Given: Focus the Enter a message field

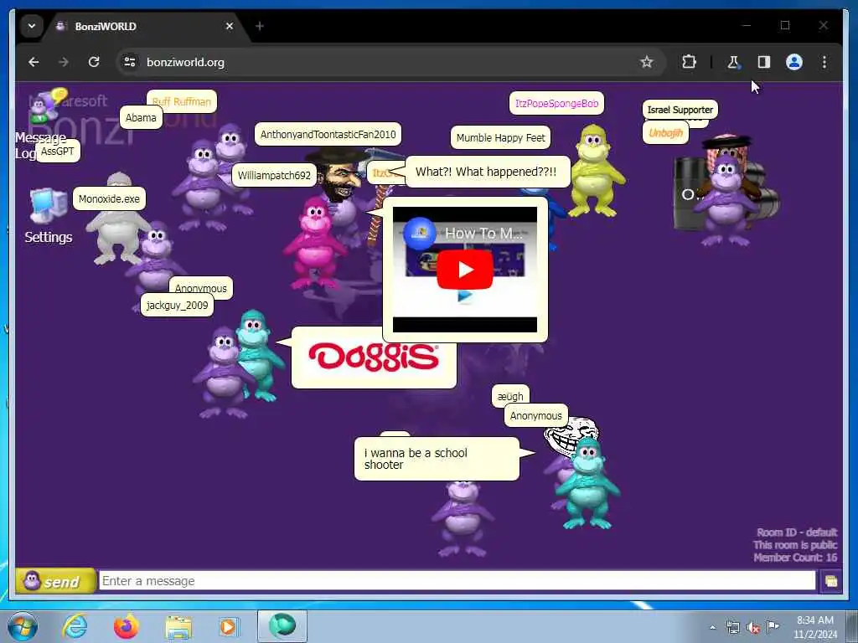Looking at the screenshot, I should click(x=457, y=581).
